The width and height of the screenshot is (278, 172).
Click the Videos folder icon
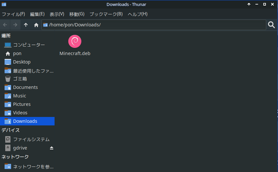pyautogui.click(x=8, y=113)
